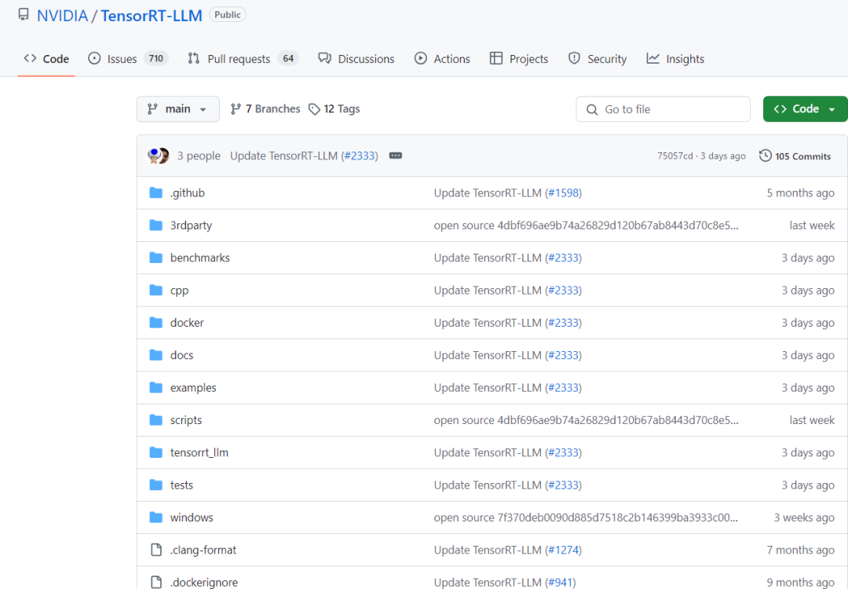Switch to the Issues tab
848x589 pixels.
(x=128, y=58)
